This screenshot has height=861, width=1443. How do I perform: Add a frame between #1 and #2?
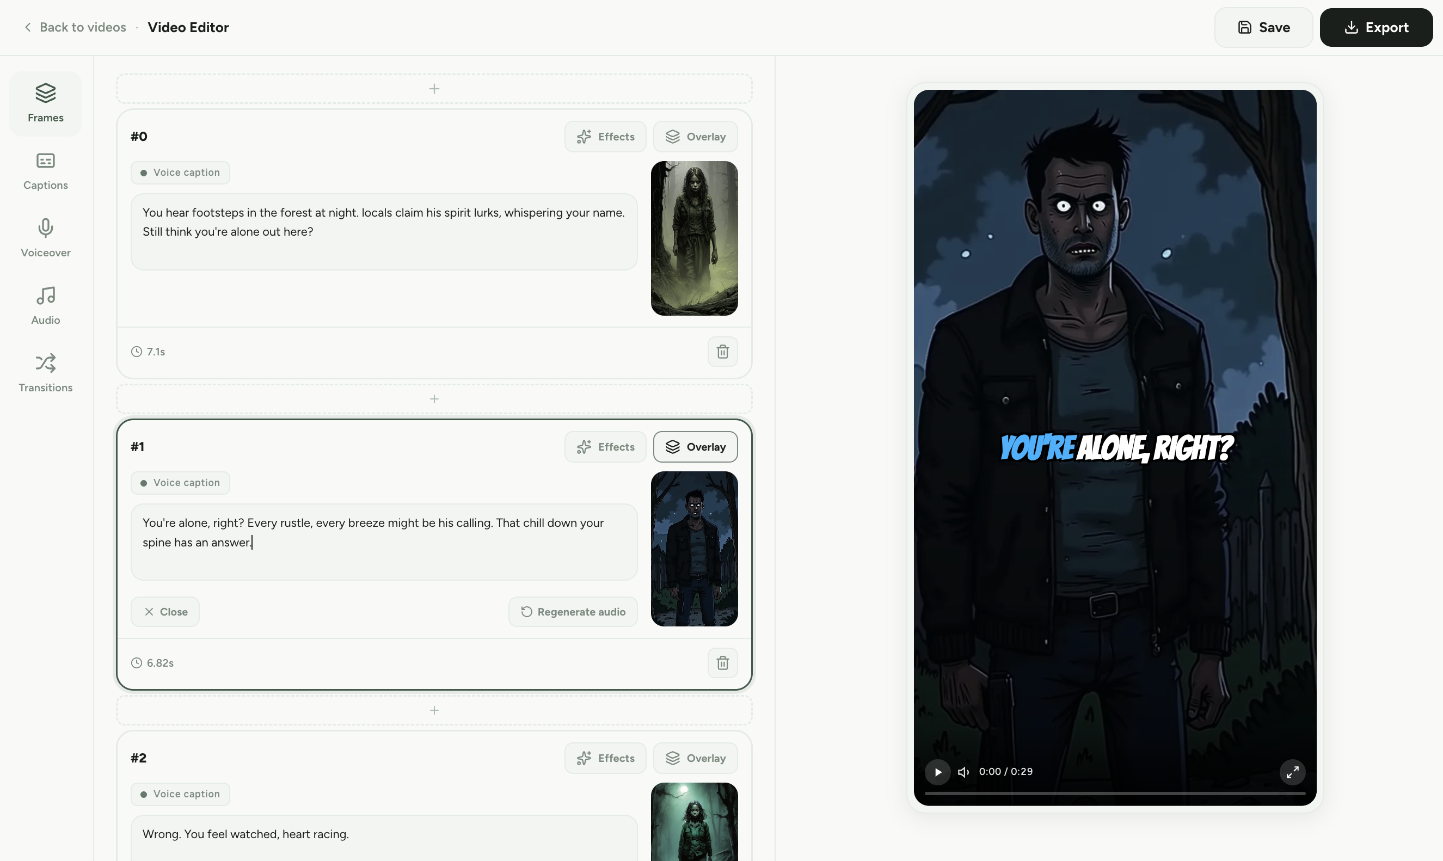434,710
